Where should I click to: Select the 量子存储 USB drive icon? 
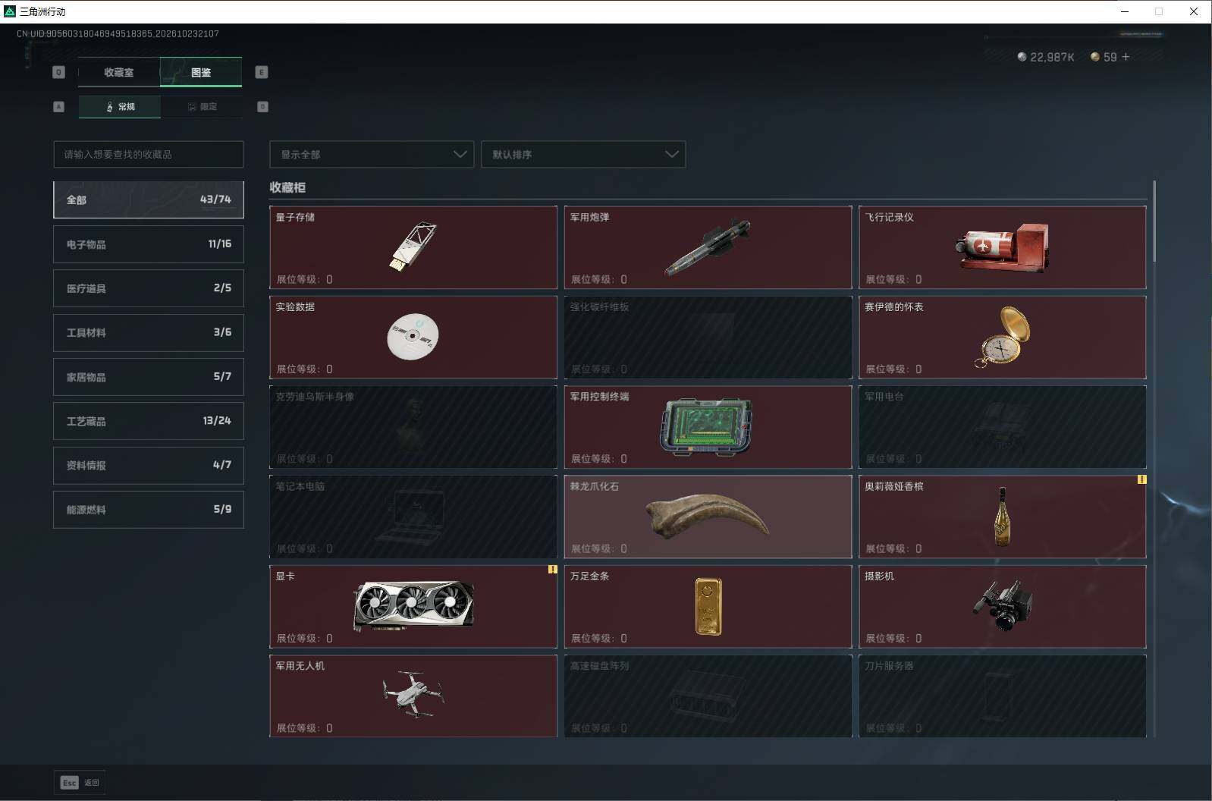tap(413, 247)
